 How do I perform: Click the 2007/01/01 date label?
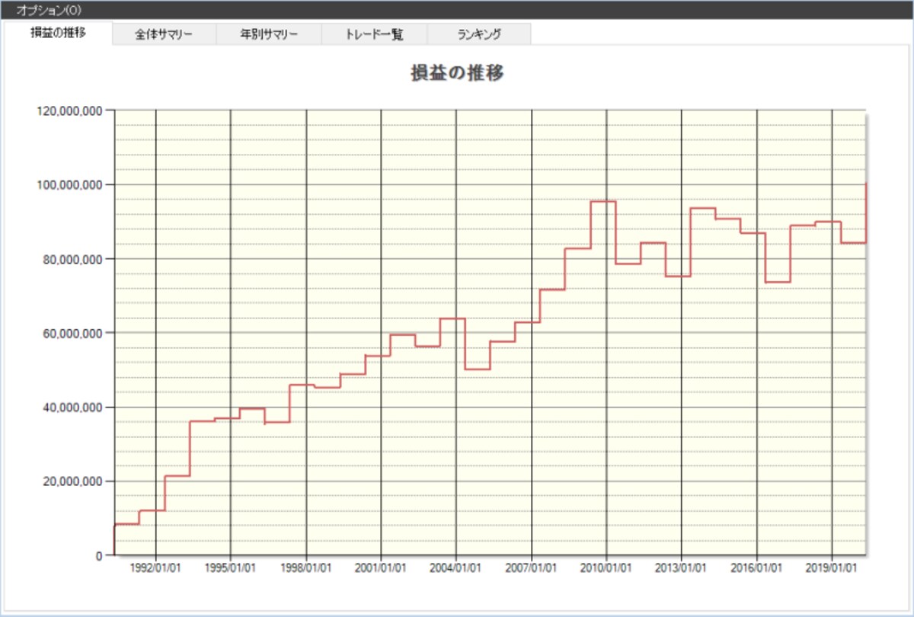(532, 567)
